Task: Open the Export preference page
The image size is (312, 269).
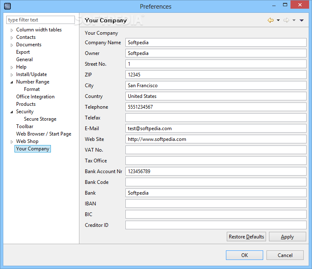Action: (x=23, y=52)
